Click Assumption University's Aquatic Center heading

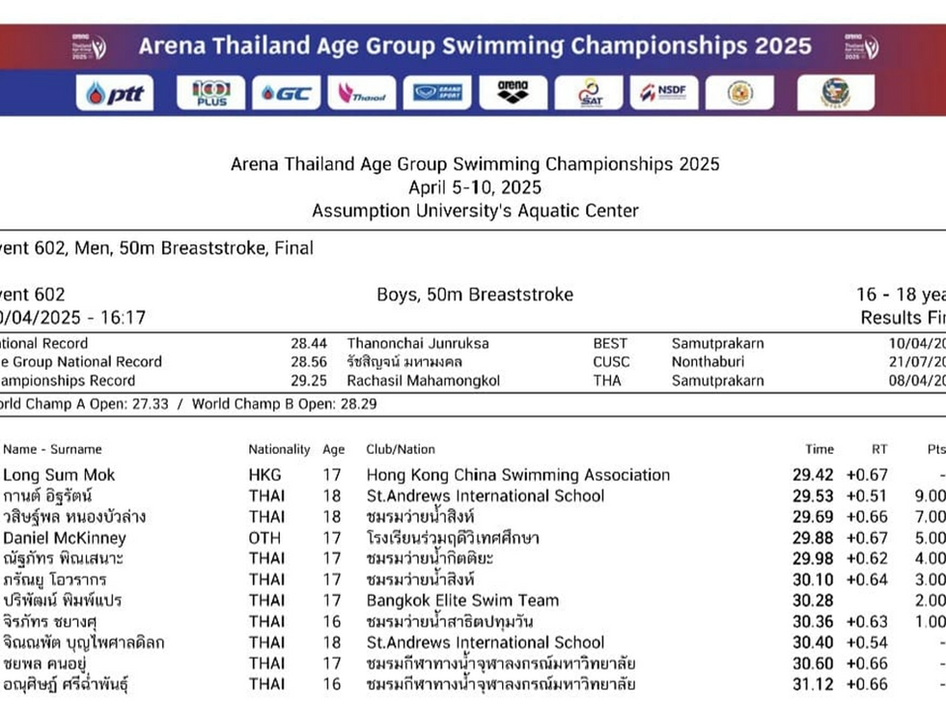tap(475, 210)
